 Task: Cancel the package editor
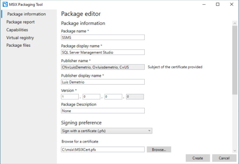[224, 158]
